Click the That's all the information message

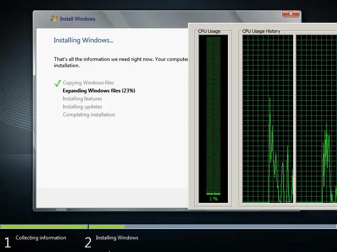(121, 62)
